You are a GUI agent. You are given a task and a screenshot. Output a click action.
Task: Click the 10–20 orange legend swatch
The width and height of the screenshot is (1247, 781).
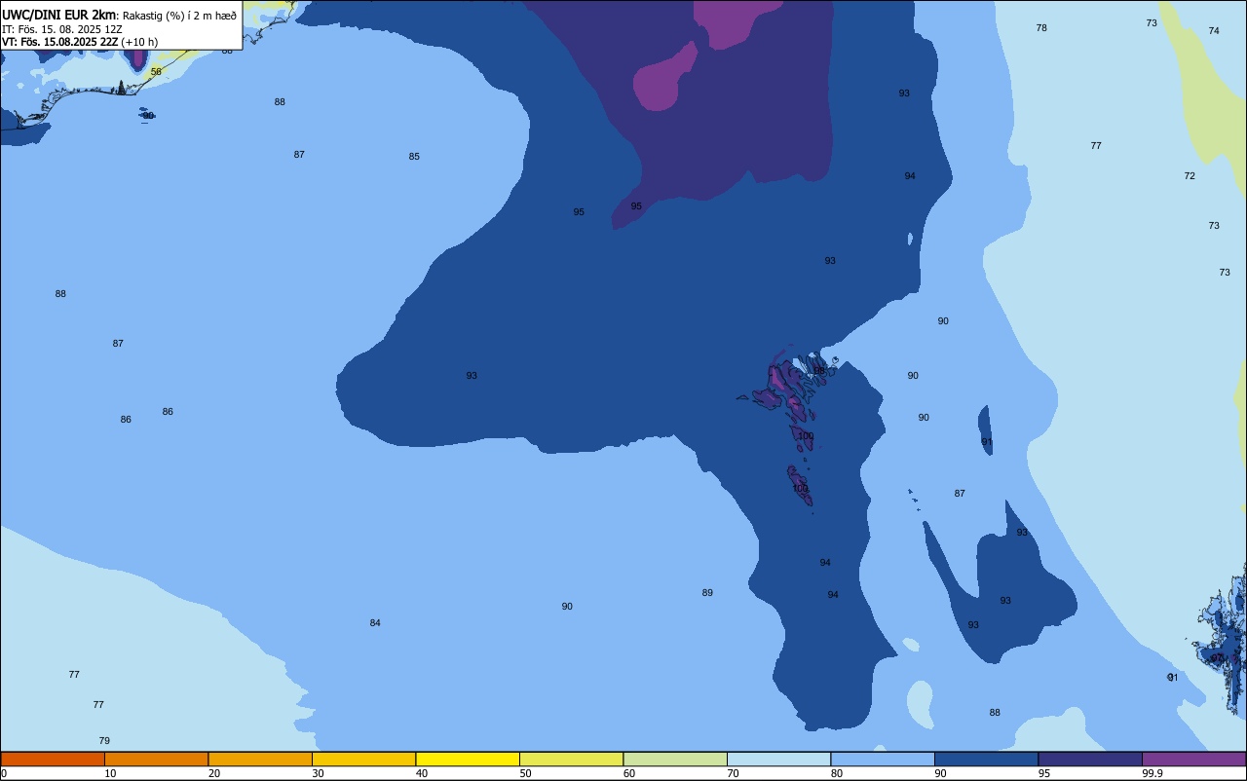click(156, 759)
